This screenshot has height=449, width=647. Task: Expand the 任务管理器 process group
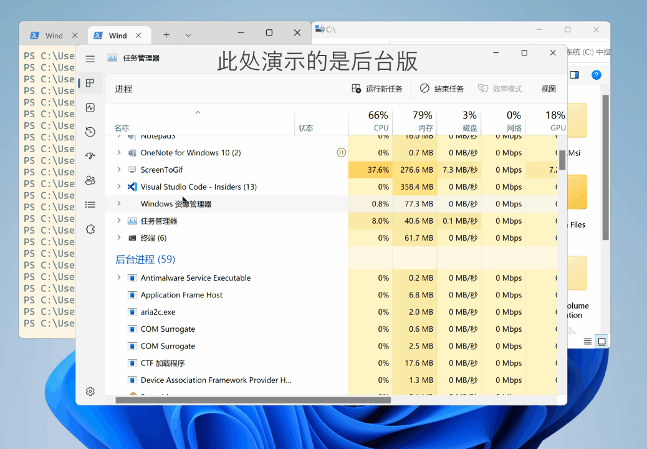pyautogui.click(x=119, y=220)
